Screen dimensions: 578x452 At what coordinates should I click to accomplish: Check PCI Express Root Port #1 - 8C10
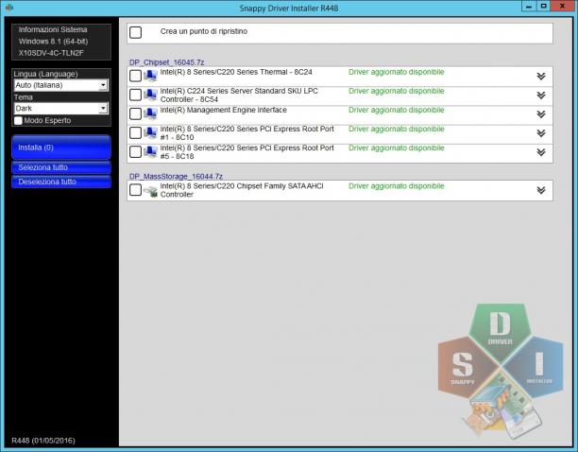click(135, 132)
